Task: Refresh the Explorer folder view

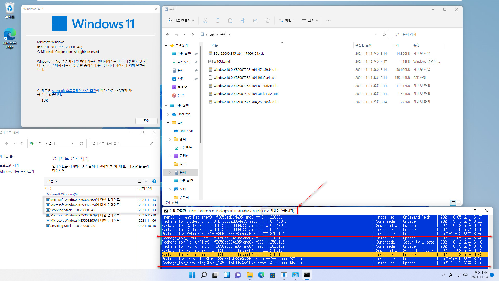Action: point(384,34)
